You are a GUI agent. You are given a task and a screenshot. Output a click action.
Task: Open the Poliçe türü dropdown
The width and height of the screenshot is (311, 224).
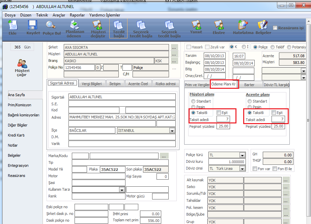click(242, 155)
